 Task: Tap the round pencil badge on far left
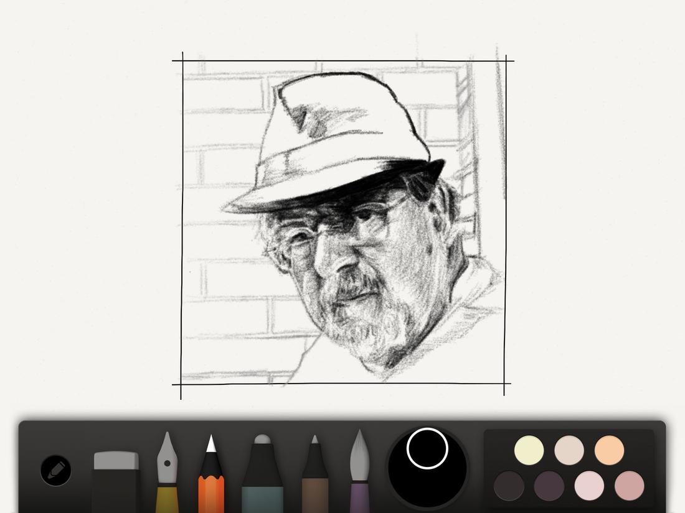56,469
